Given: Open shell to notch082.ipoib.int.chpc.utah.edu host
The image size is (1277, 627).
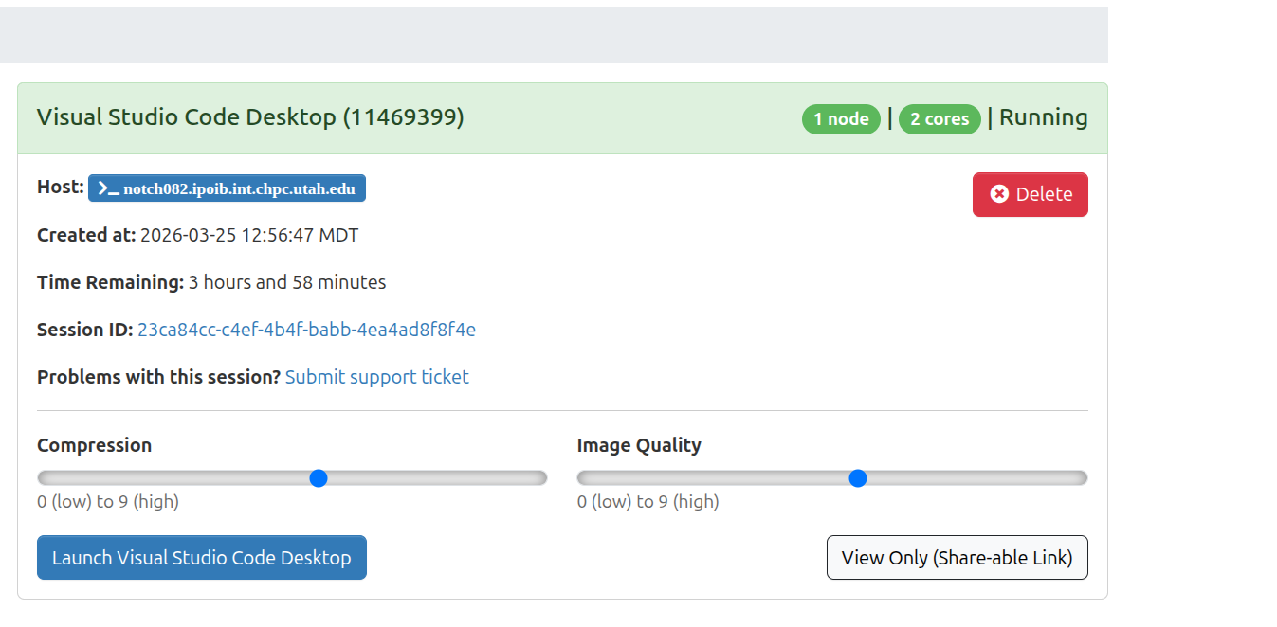Looking at the screenshot, I should 238,188.
